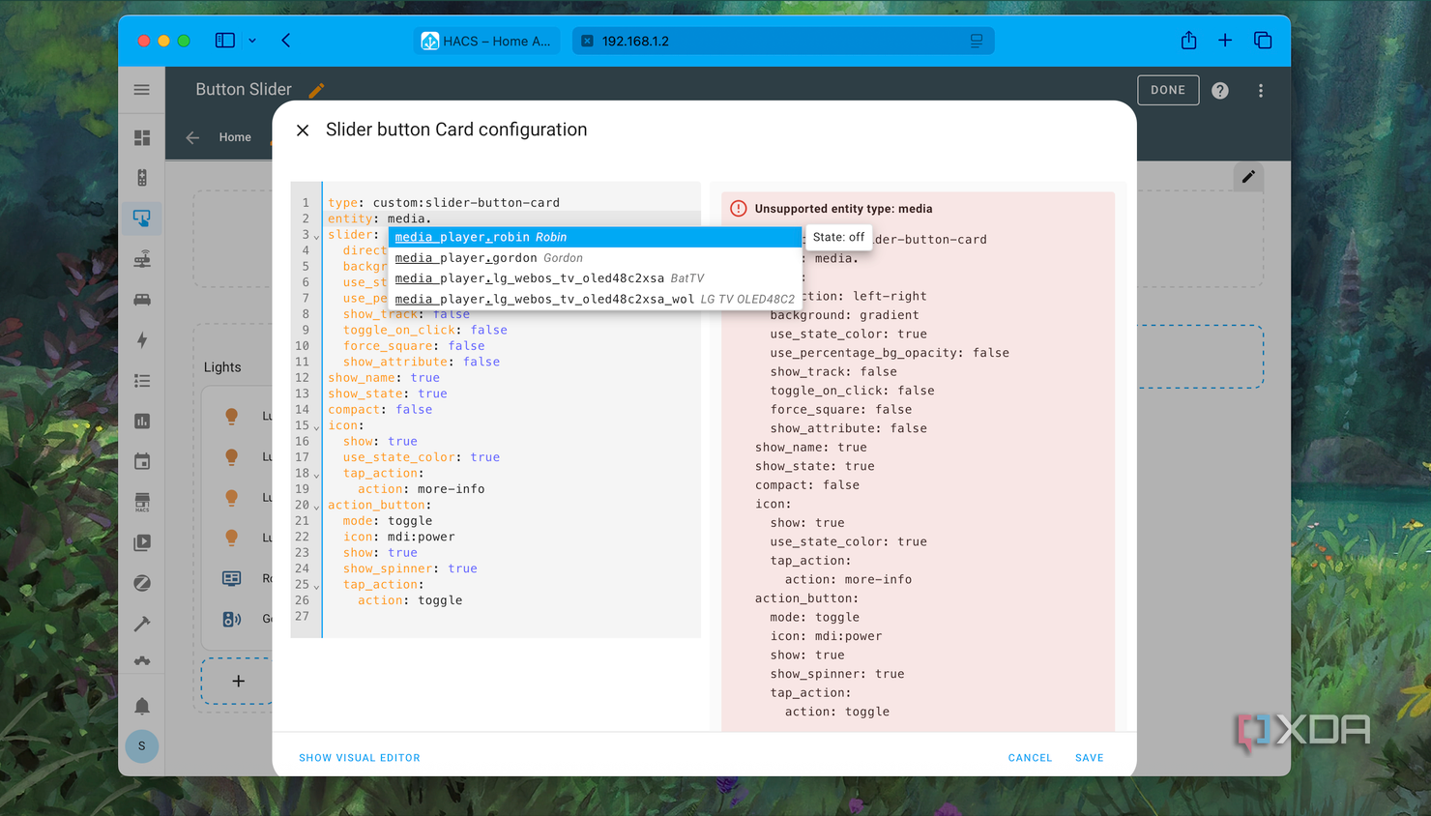Select the Home view tab

[235, 137]
